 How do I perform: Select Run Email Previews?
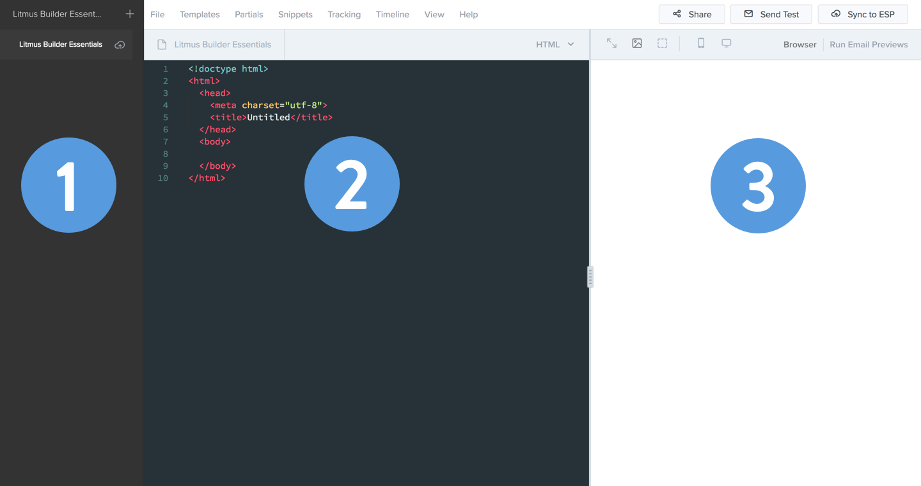(869, 44)
